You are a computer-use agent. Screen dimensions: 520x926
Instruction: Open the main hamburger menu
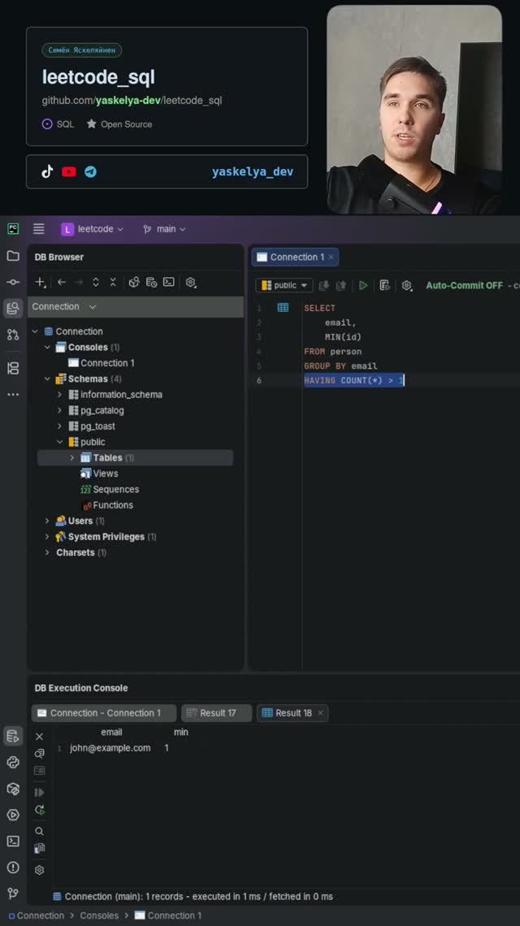pos(38,228)
